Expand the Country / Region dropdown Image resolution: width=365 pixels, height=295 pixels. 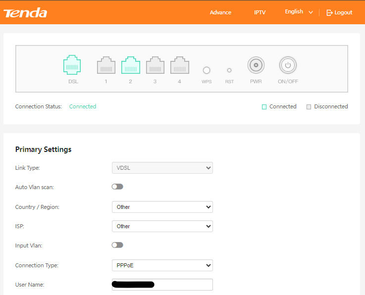[x=162, y=207]
